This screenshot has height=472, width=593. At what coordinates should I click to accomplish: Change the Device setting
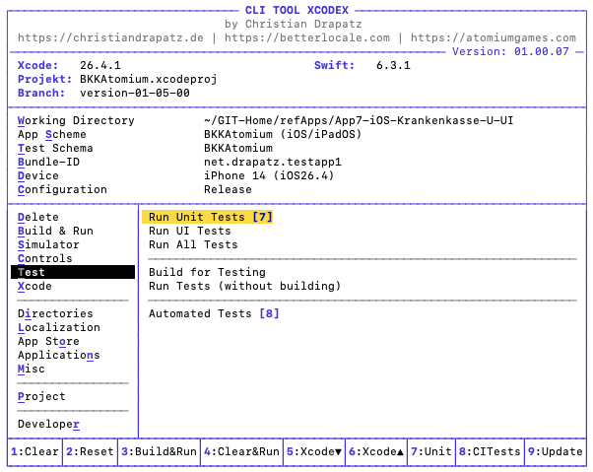(x=38, y=175)
